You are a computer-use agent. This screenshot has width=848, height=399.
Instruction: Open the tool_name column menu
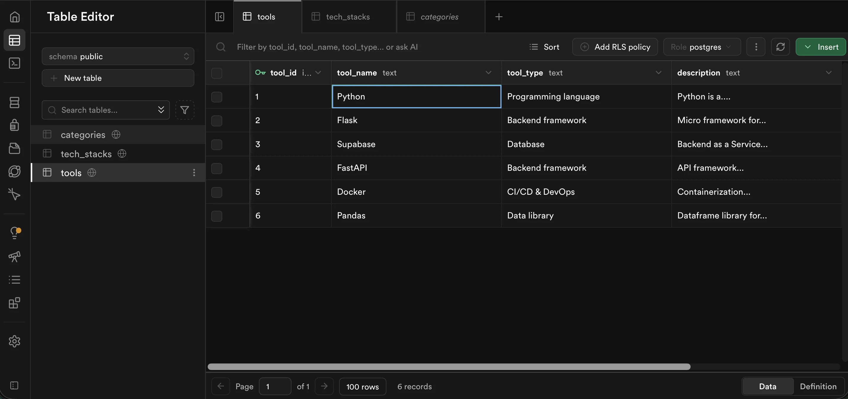click(488, 73)
